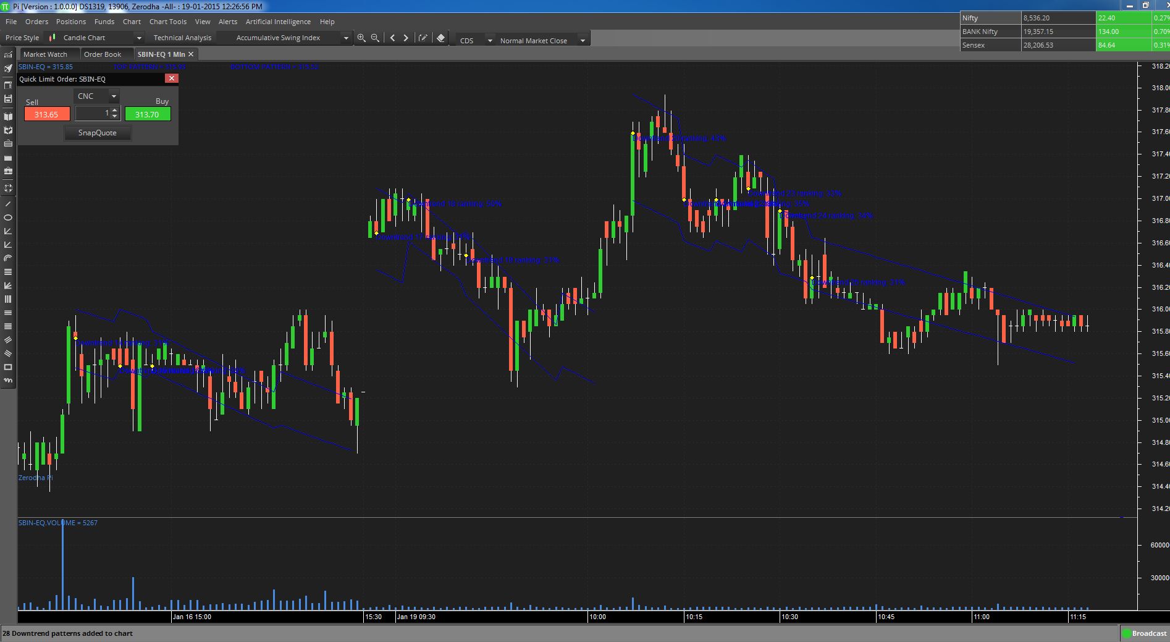Screen dimensions: 1170x642
Task: Click the pencil edit chart icon
Action: (423, 38)
